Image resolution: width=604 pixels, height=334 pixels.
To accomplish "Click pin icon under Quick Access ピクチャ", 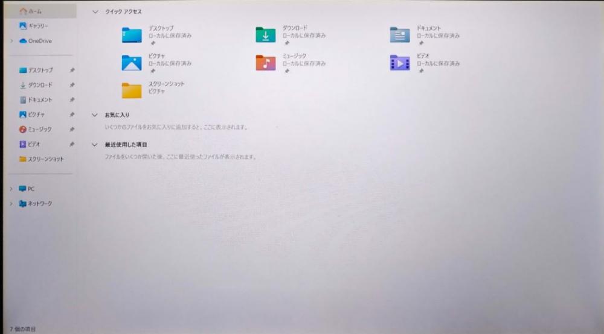I will click(x=153, y=71).
